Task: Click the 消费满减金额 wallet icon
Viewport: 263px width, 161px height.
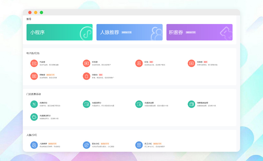Action: coord(191,104)
